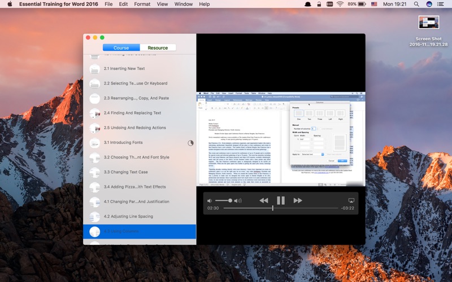Click the keyboard viewer menu bar icon
This screenshot has width=452, height=282.
329,4
